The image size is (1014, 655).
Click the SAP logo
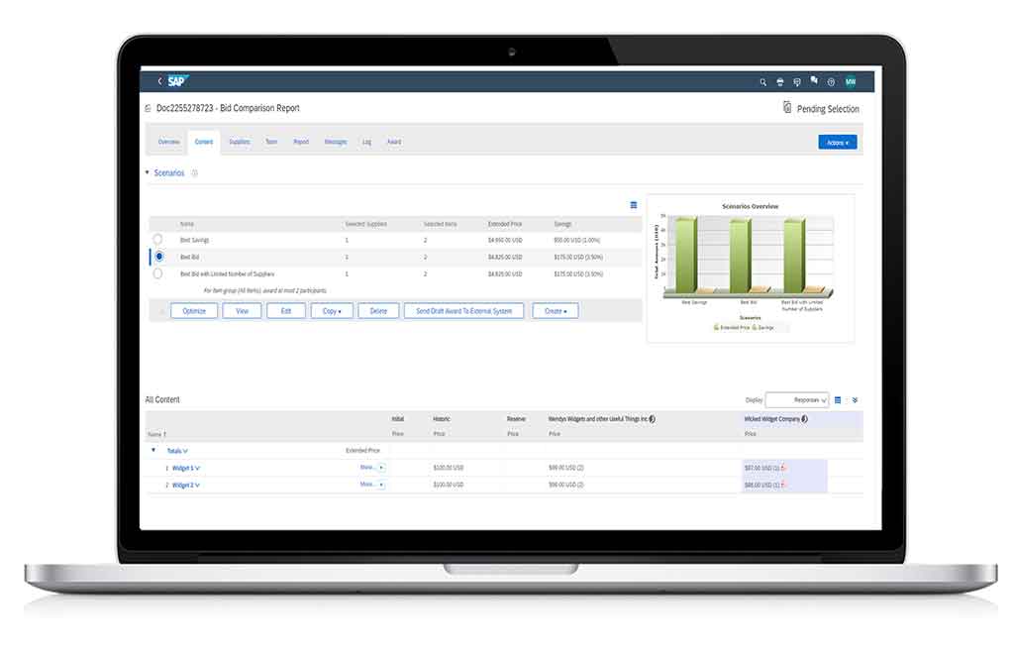point(177,81)
